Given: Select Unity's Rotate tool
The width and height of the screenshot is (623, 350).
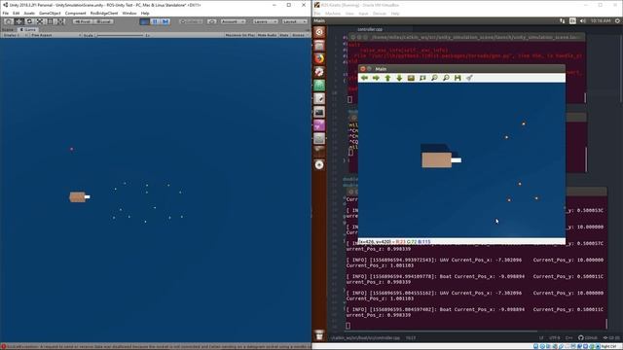Looking at the screenshot, I should click(x=29, y=21).
